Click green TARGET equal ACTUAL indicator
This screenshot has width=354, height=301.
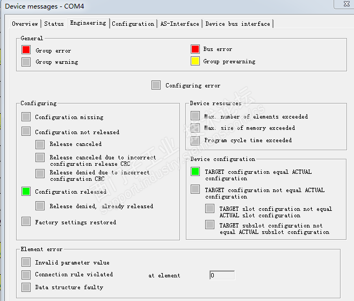195,172
